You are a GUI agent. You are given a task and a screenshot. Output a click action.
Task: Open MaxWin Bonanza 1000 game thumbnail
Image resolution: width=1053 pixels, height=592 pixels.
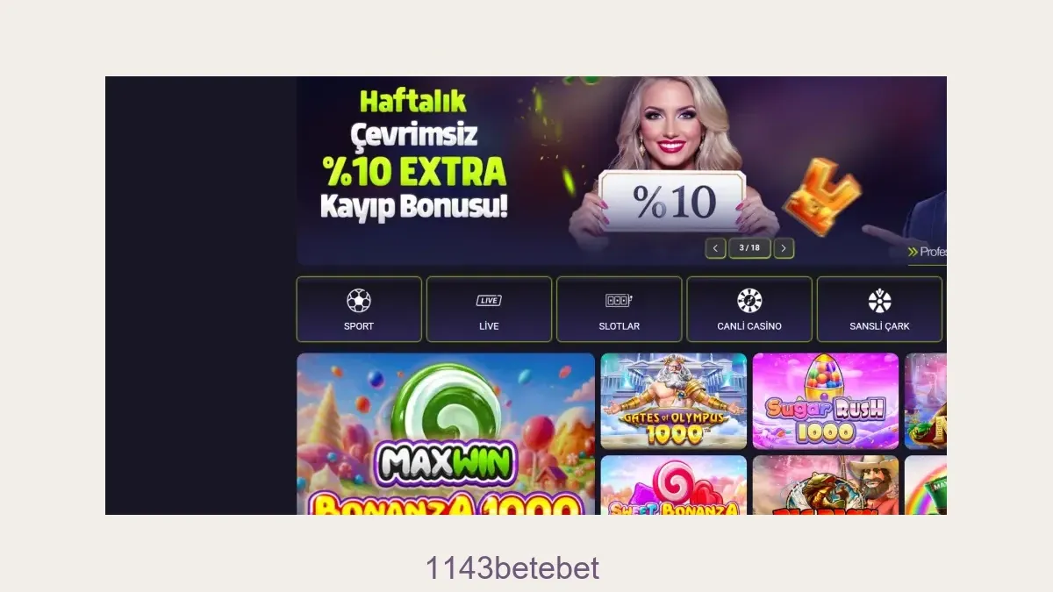tap(446, 434)
